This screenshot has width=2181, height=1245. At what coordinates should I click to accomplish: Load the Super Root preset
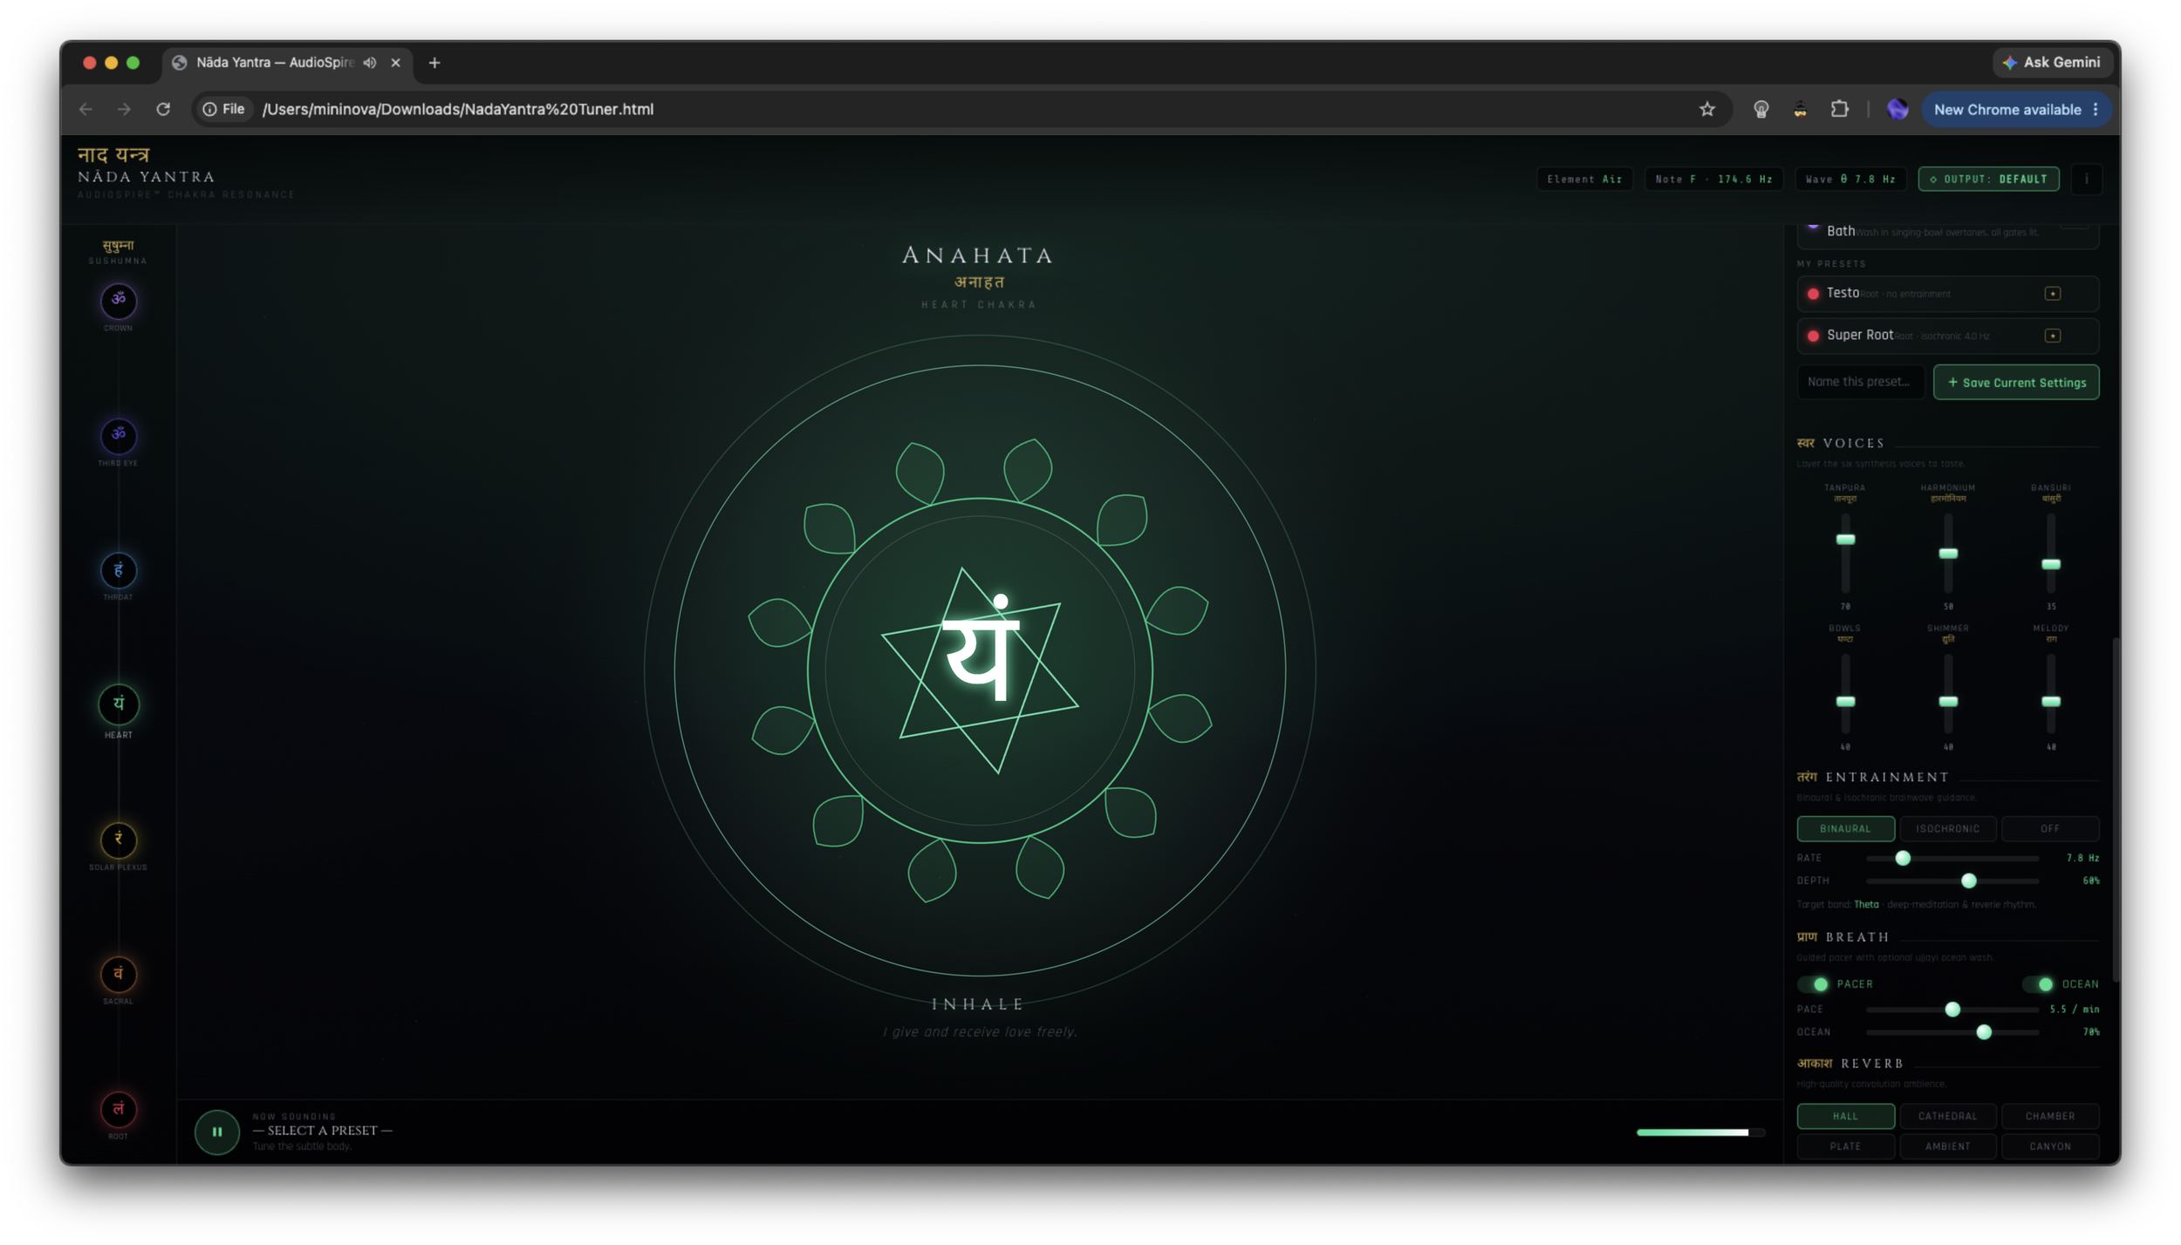click(x=1947, y=336)
